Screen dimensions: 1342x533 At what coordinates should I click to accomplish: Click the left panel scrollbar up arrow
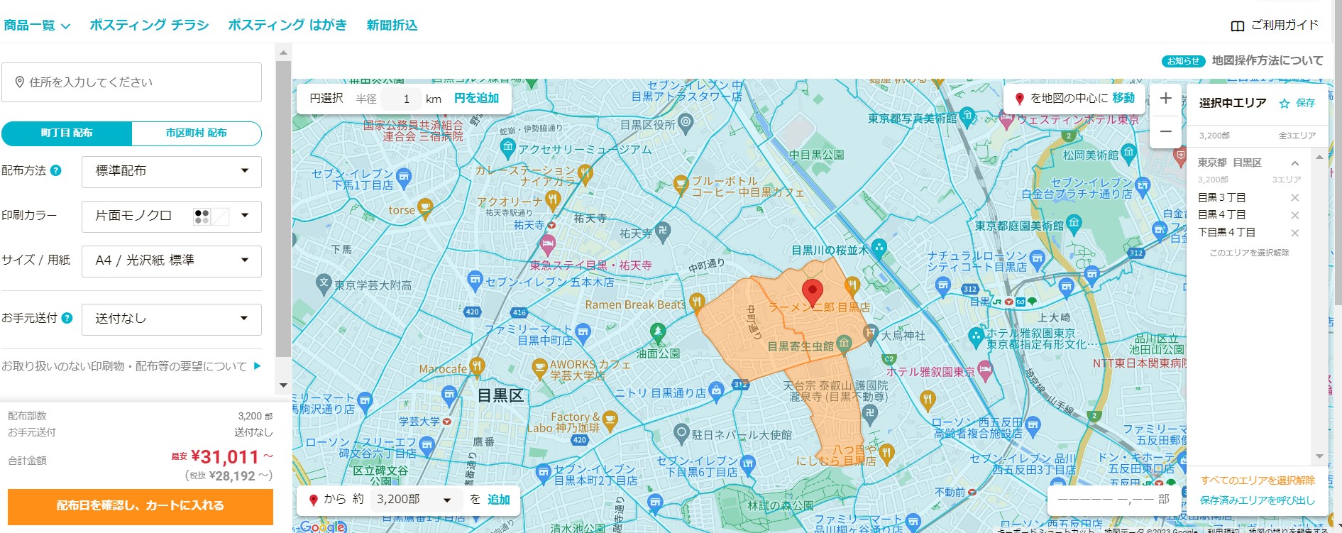pyautogui.click(x=283, y=53)
